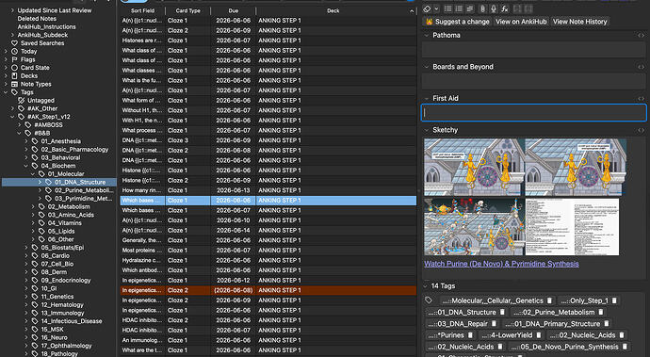Click the Card Type column header
The height and width of the screenshot is (357, 650).
click(187, 10)
